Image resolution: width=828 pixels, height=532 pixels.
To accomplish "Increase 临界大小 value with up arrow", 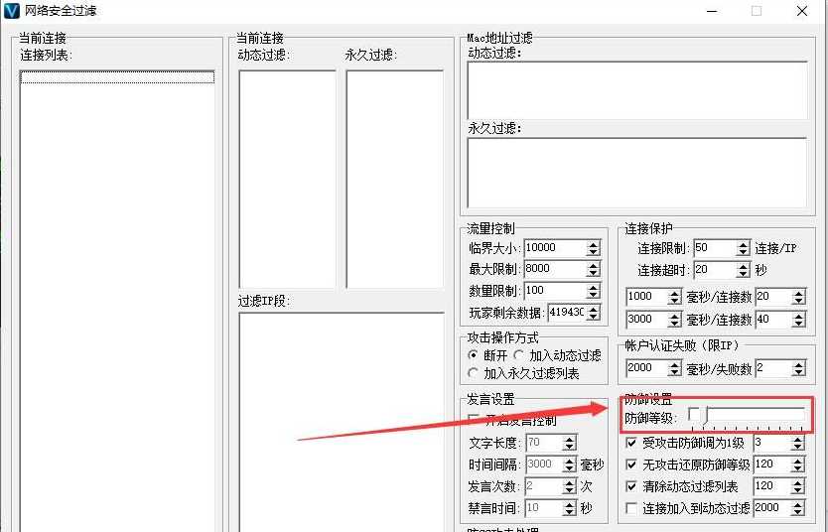I will click(593, 244).
